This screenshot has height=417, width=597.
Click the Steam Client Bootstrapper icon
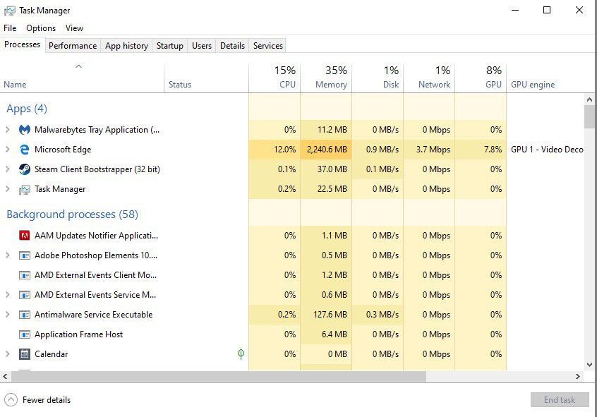click(25, 169)
